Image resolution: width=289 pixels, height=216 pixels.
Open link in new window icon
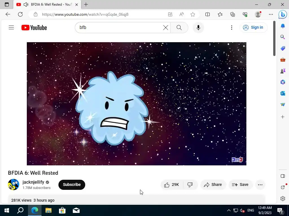[283, 187]
